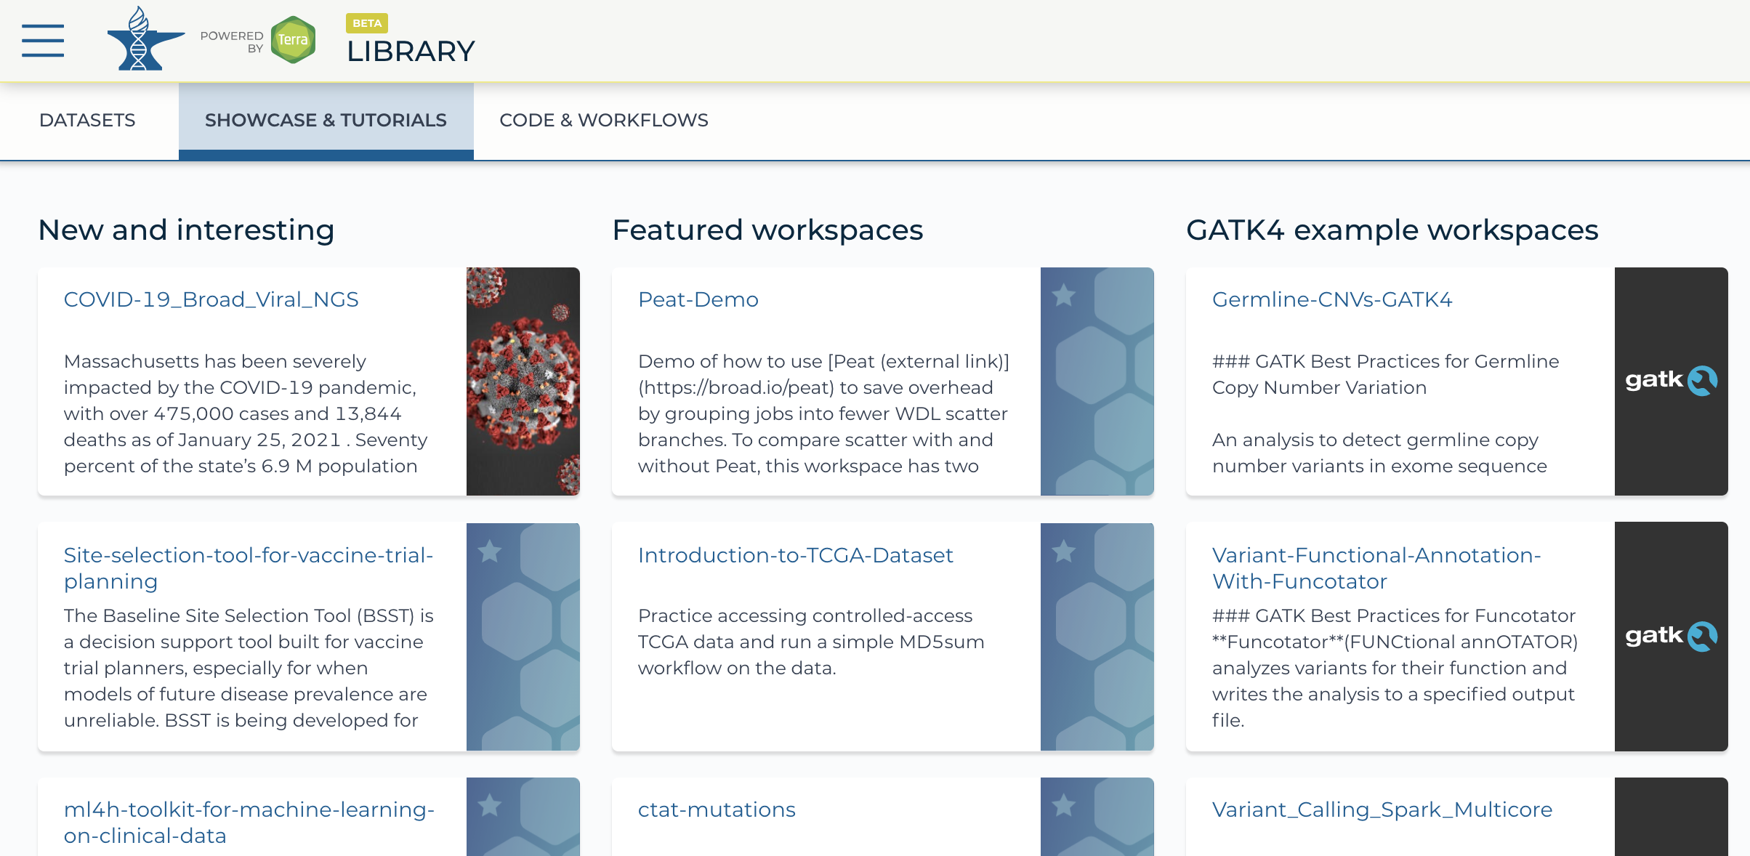Click the Baseline Site Selection Tool description
1750x856 pixels.
(249, 668)
